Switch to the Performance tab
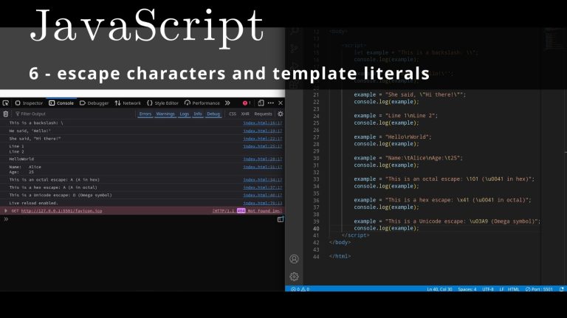Screen dimensions: 567x318 [202, 103]
